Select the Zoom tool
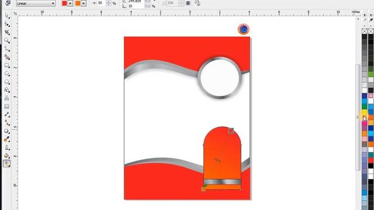 tap(7, 40)
